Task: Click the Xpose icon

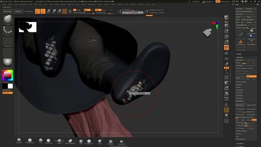Action: pyautogui.click(x=226, y=120)
